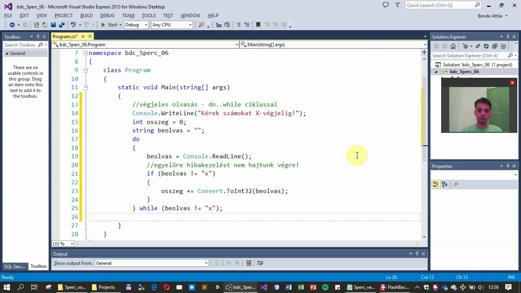Screen dimensions: 521x293
Task: Click the Open File folder icon
Action: point(44,25)
